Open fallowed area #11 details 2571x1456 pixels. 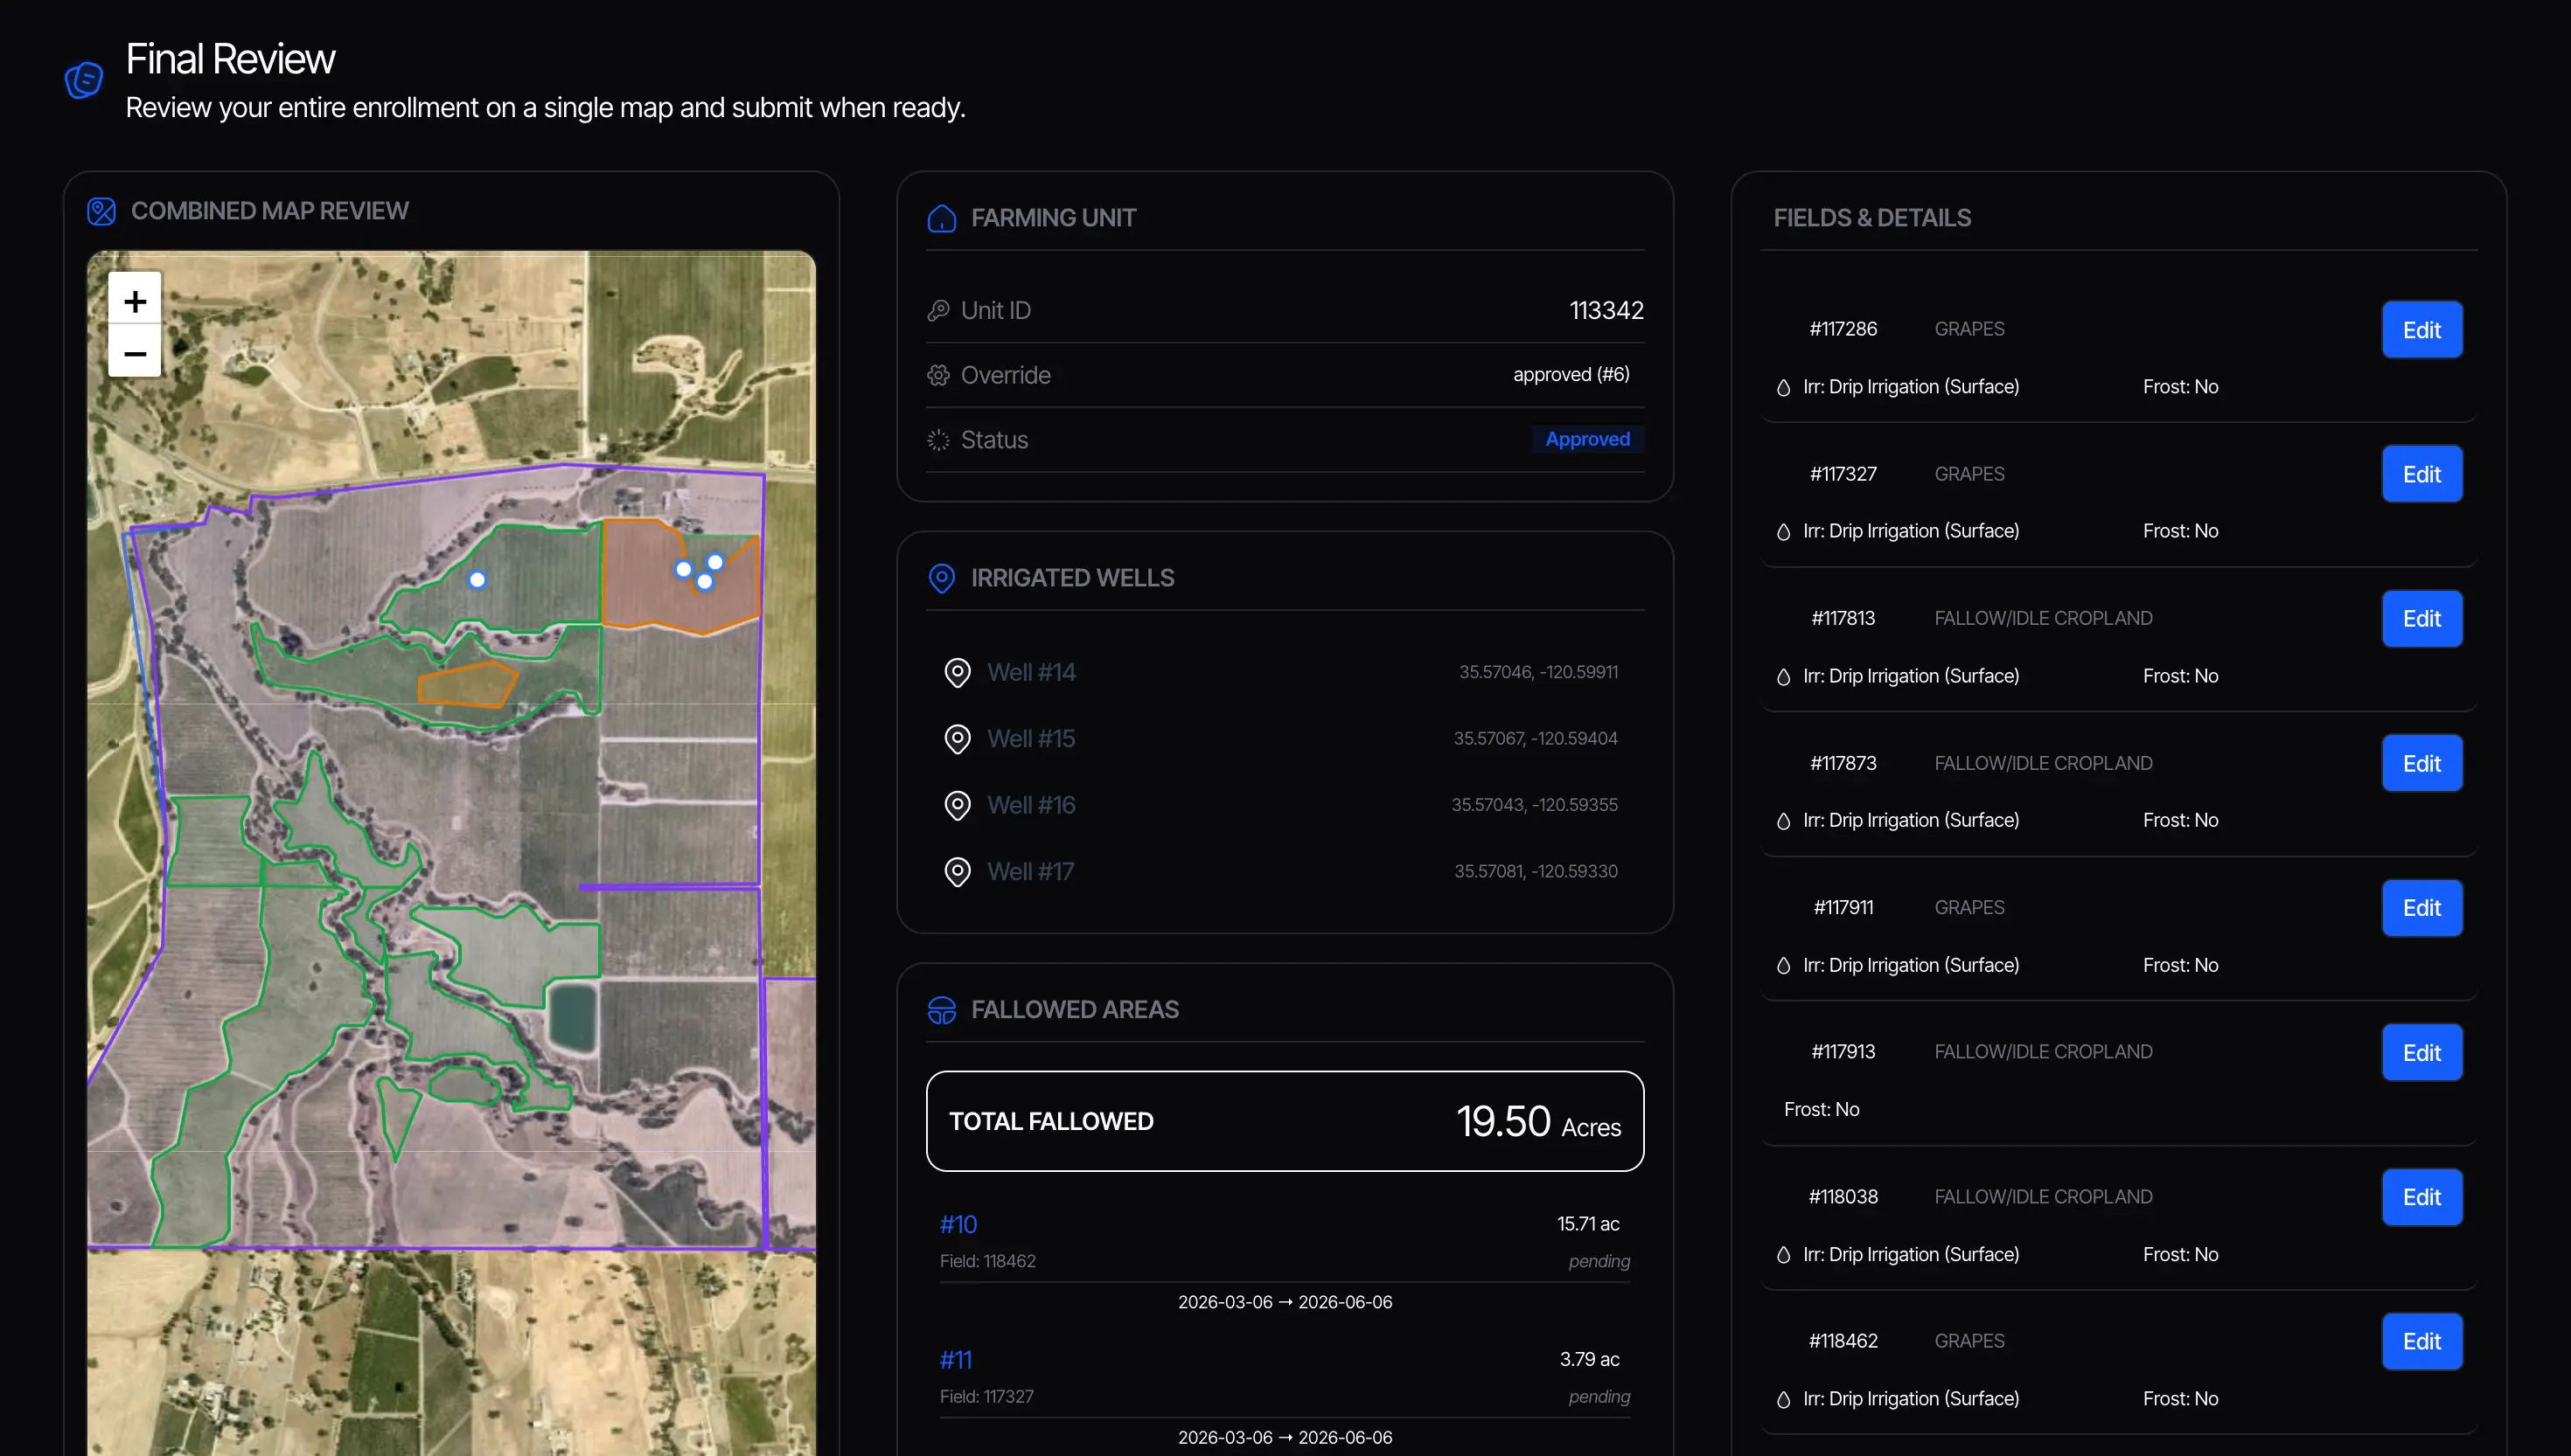click(x=955, y=1359)
